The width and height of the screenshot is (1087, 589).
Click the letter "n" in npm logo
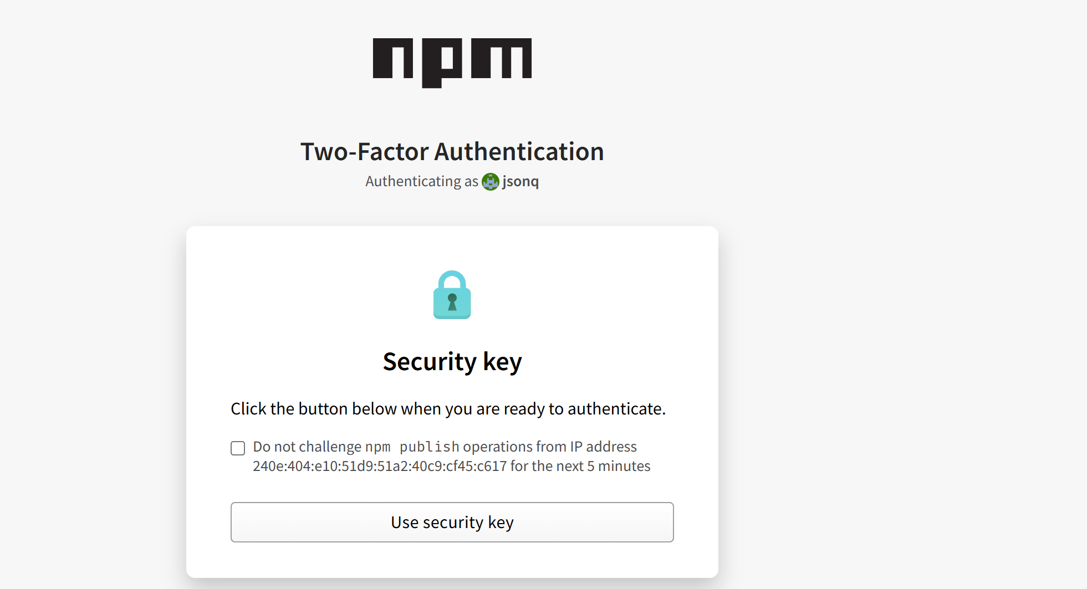click(392, 58)
